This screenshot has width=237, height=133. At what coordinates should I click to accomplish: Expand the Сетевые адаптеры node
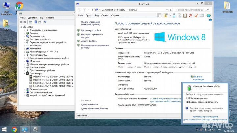24,89
